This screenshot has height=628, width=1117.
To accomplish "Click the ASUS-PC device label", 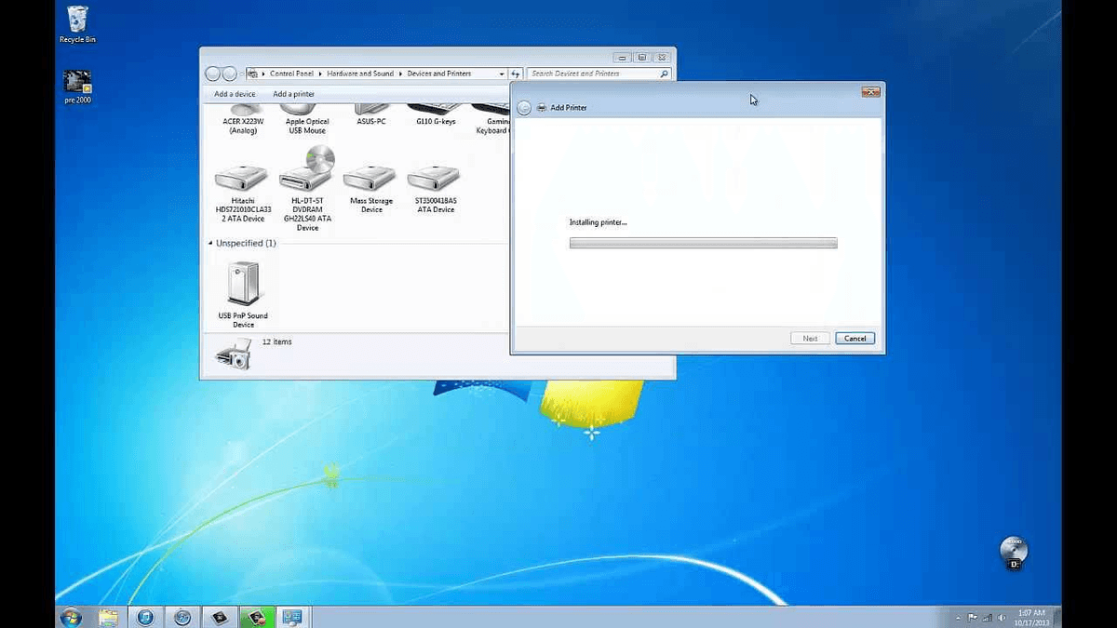I will pos(370,121).
